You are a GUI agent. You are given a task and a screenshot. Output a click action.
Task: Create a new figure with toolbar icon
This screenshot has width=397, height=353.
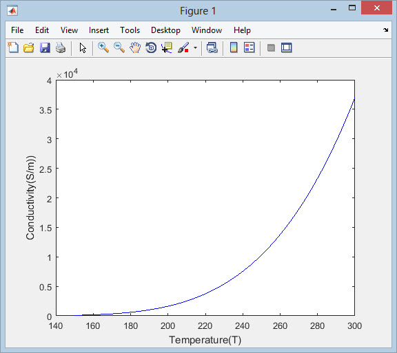(x=13, y=47)
